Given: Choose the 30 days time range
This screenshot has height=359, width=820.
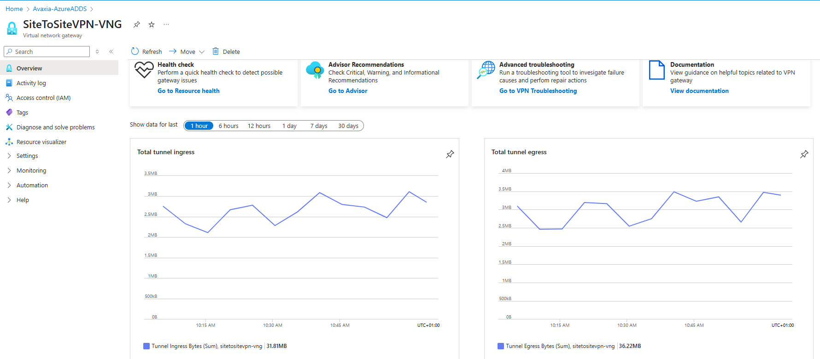Looking at the screenshot, I should tap(348, 126).
